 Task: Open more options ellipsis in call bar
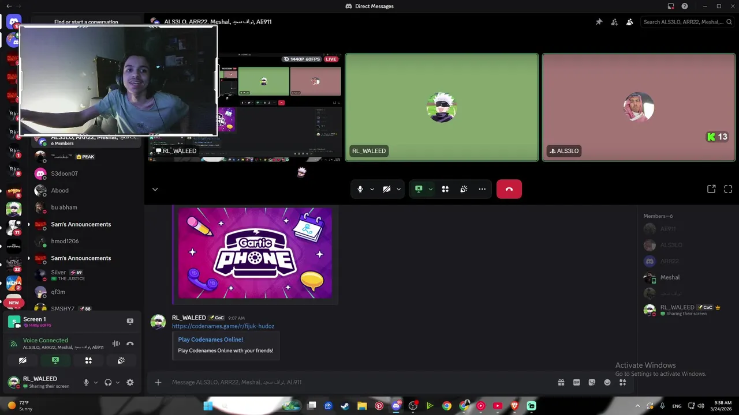pos(482,189)
